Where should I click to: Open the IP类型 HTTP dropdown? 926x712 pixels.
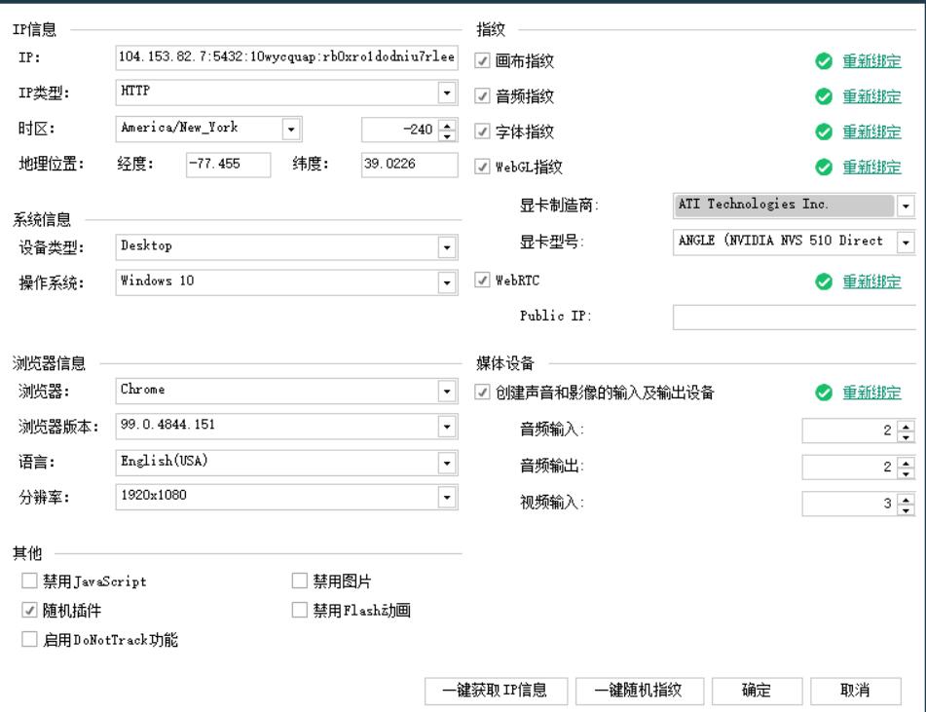point(447,93)
